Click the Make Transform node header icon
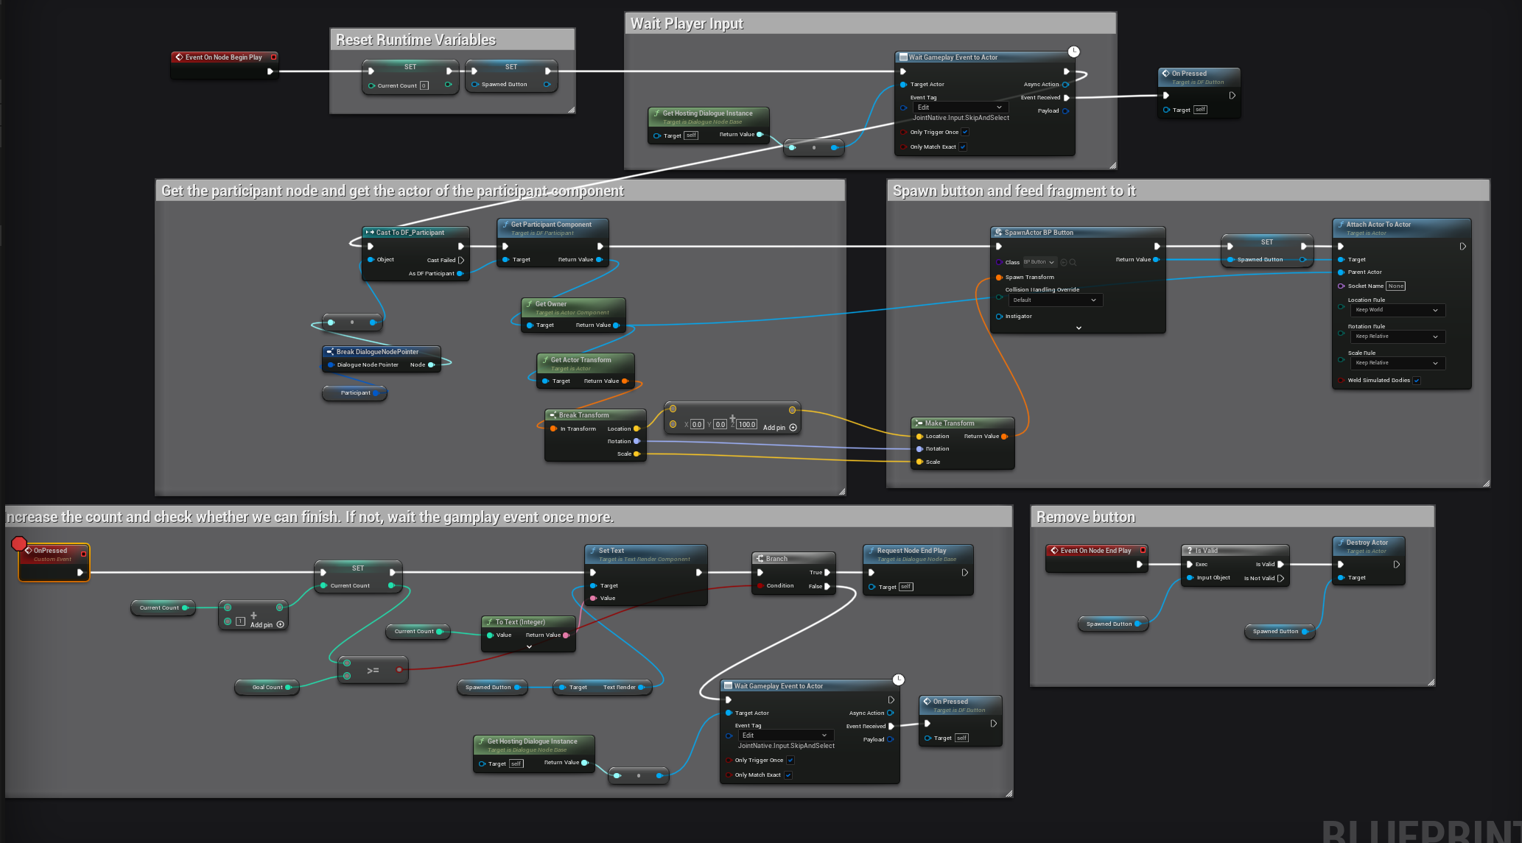This screenshot has height=843, width=1522. (x=919, y=423)
